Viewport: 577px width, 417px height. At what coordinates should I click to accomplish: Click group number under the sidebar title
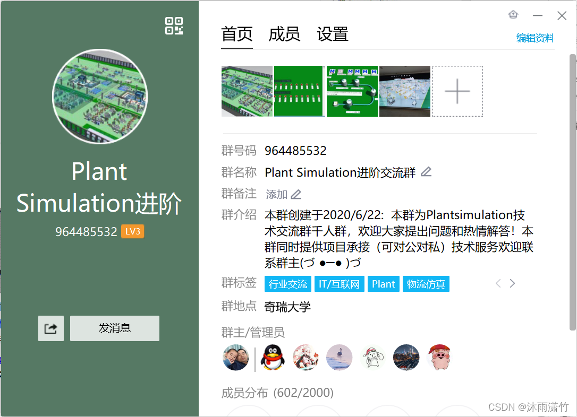[x=86, y=232]
